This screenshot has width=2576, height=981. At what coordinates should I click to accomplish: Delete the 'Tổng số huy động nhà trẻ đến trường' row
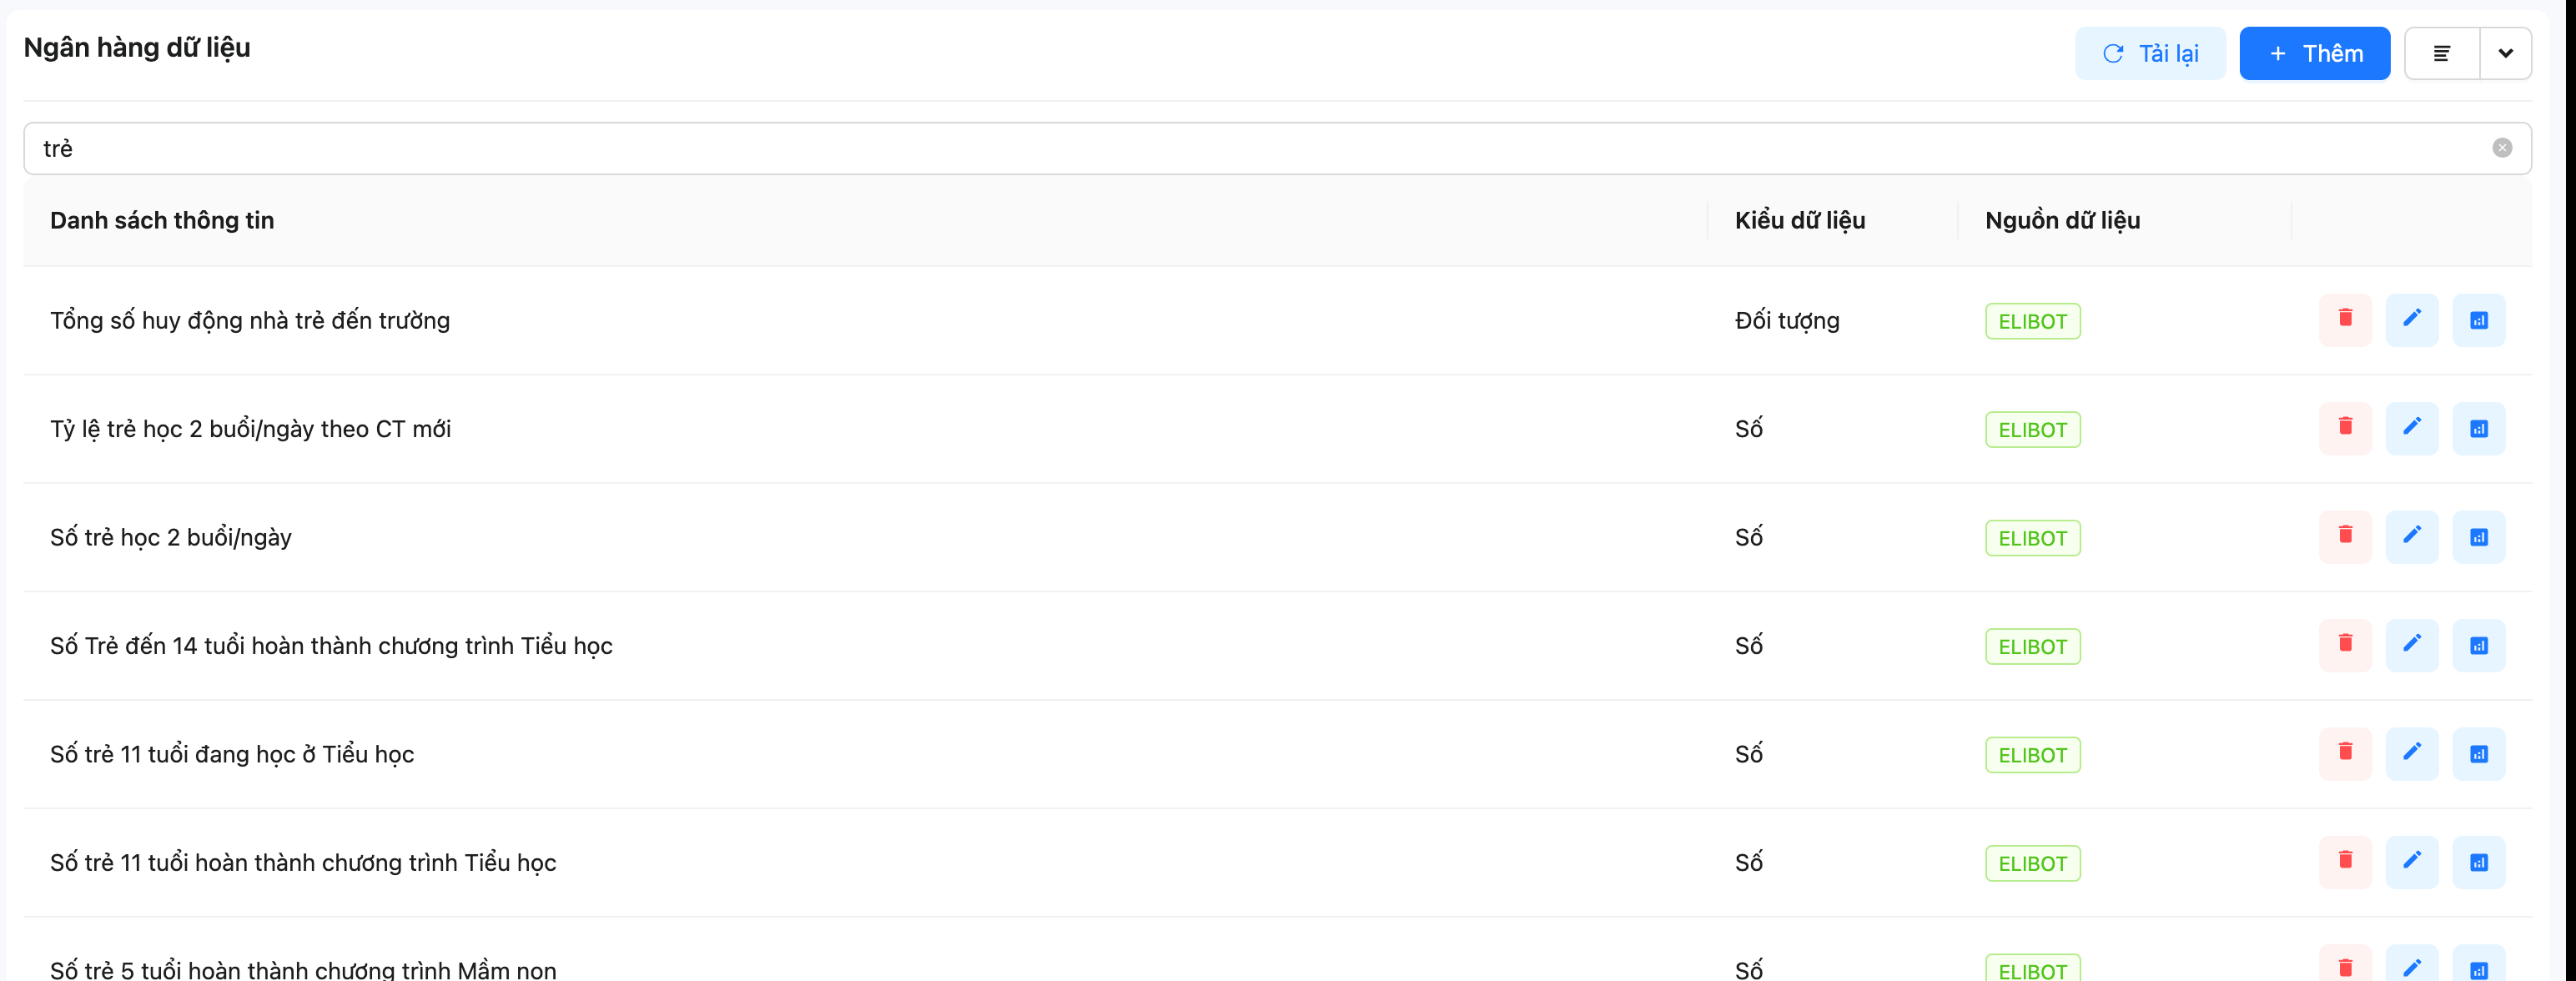(x=2344, y=320)
